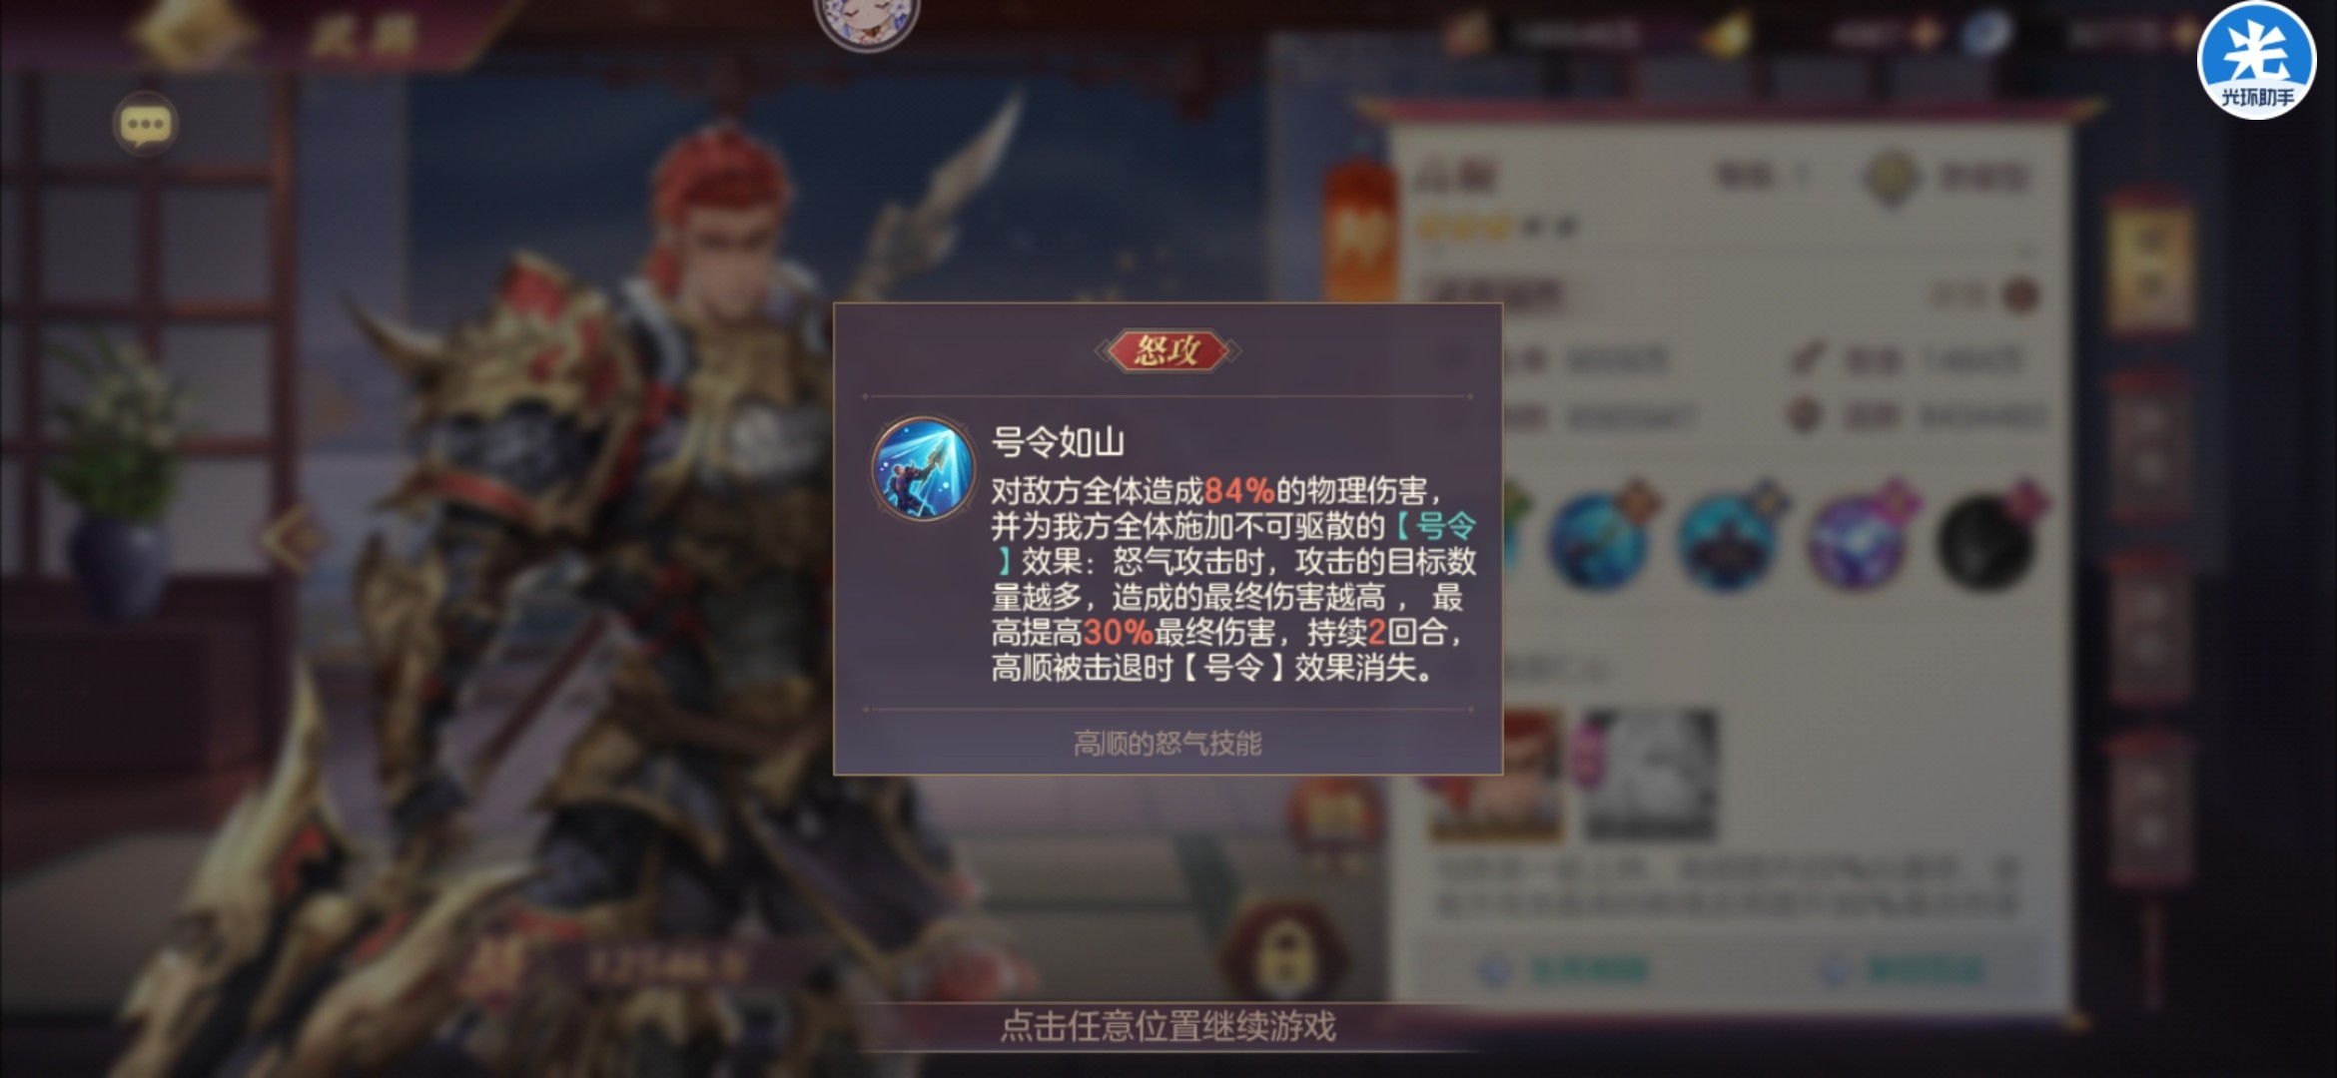The width and height of the screenshot is (2337, 1078).
Task: Select the purple skill circle icon
Action: 1858,542
